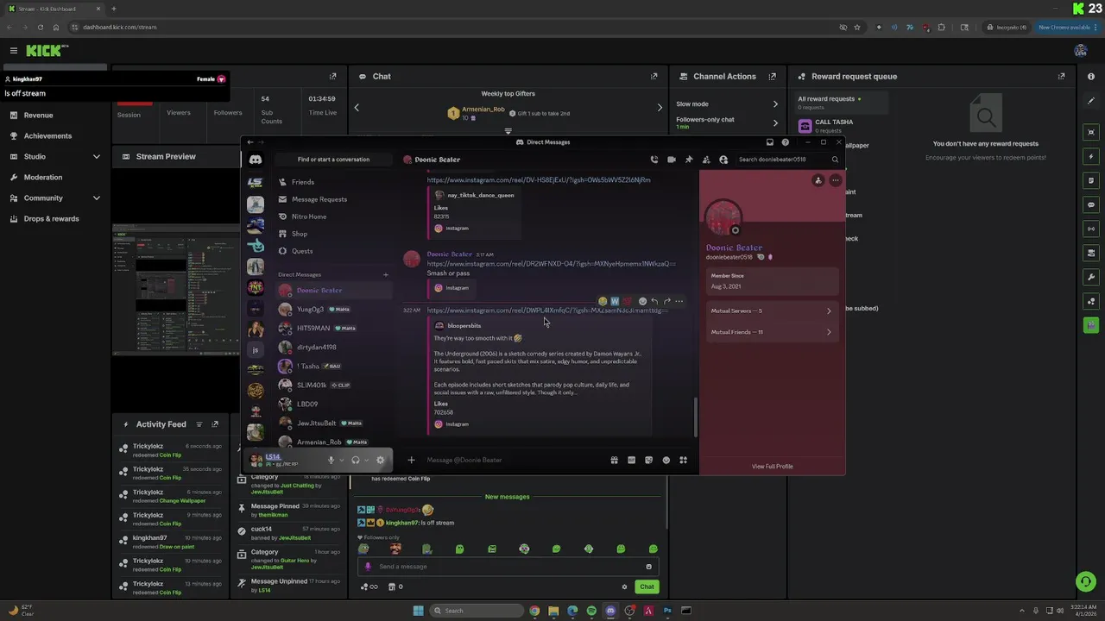This screenshot has height=621, width=1105.
Task: Go to Discord home direct messages icon
Action: [x=256, y=160]
